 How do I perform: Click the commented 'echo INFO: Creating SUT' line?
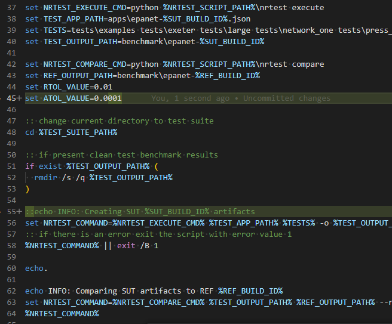(140, 212)
